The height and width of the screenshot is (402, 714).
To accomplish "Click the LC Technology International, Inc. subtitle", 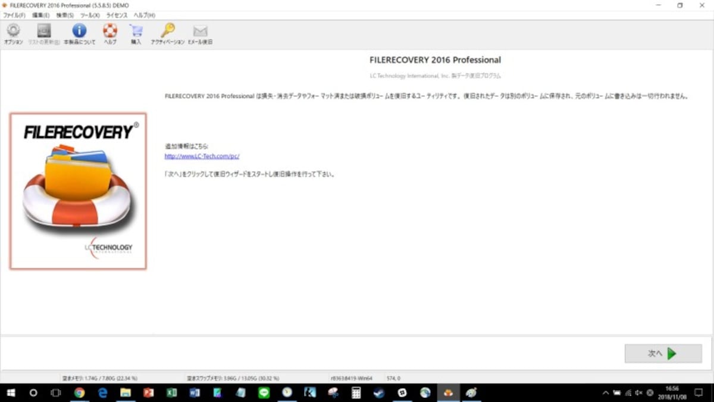I will (x=435, y=76).
